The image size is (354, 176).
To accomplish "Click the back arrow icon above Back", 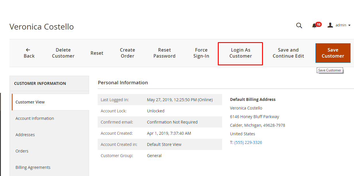I will coord(28,49).
